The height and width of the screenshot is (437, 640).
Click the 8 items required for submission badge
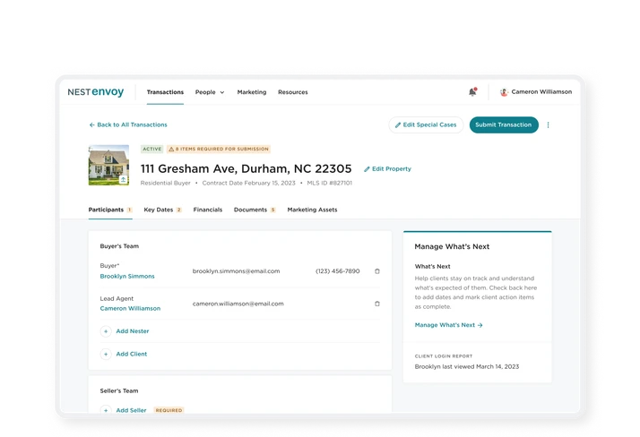click(x=219, y=150)
